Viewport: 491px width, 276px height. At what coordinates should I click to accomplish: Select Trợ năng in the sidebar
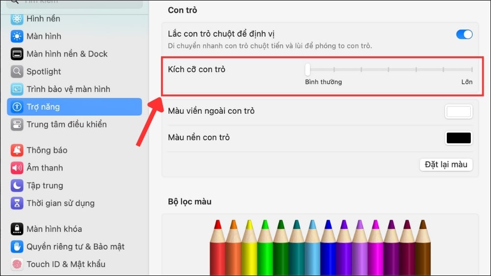pyautogui.click(x=74, y=107)
